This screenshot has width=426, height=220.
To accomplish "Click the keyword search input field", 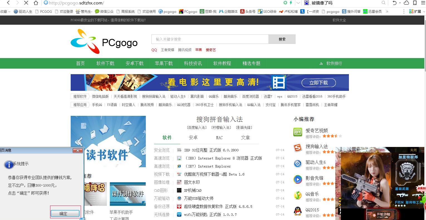I will [210, 39].
